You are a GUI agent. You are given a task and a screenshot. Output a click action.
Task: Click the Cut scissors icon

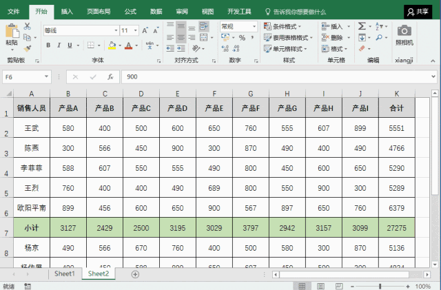pos(27,26)
